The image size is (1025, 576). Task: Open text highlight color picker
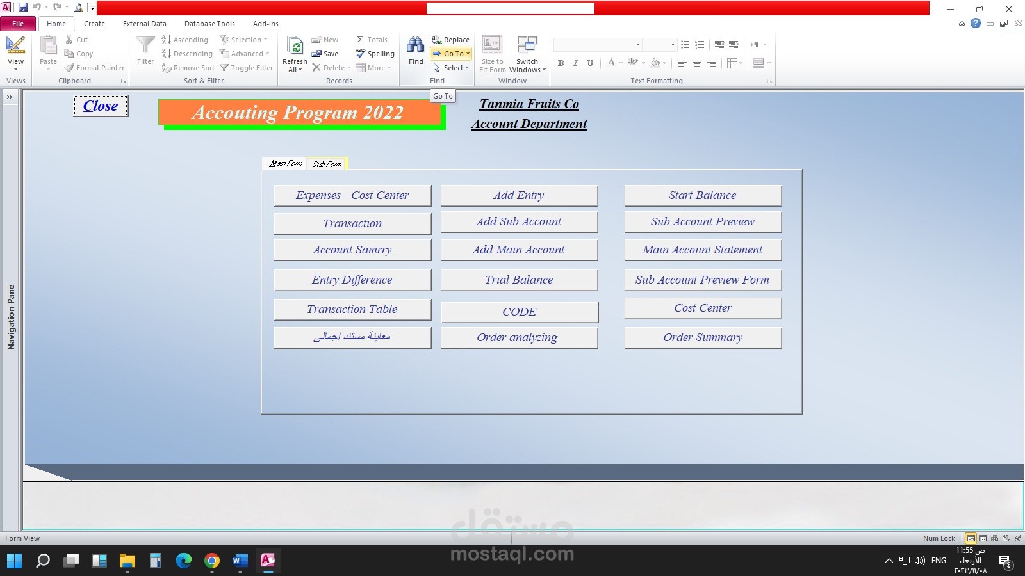tap(636, 63)
